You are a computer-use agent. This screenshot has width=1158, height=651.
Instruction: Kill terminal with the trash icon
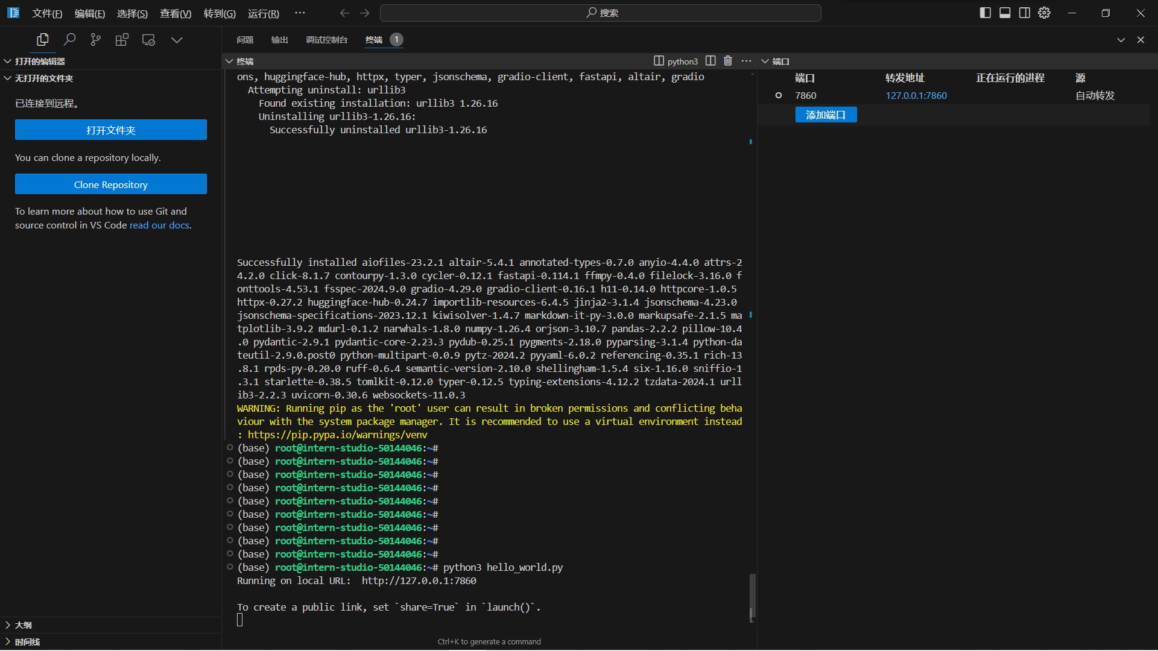click(728, 61)
